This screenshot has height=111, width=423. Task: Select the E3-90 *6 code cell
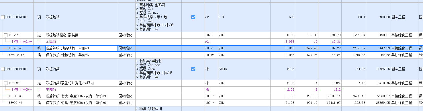click(x=16, y=103)
